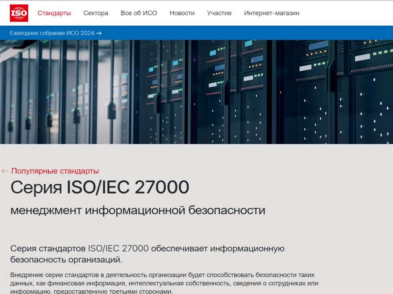393x294 pixels.
Task: Open the Стандарты menu item
Action: (x=54, y=13)
